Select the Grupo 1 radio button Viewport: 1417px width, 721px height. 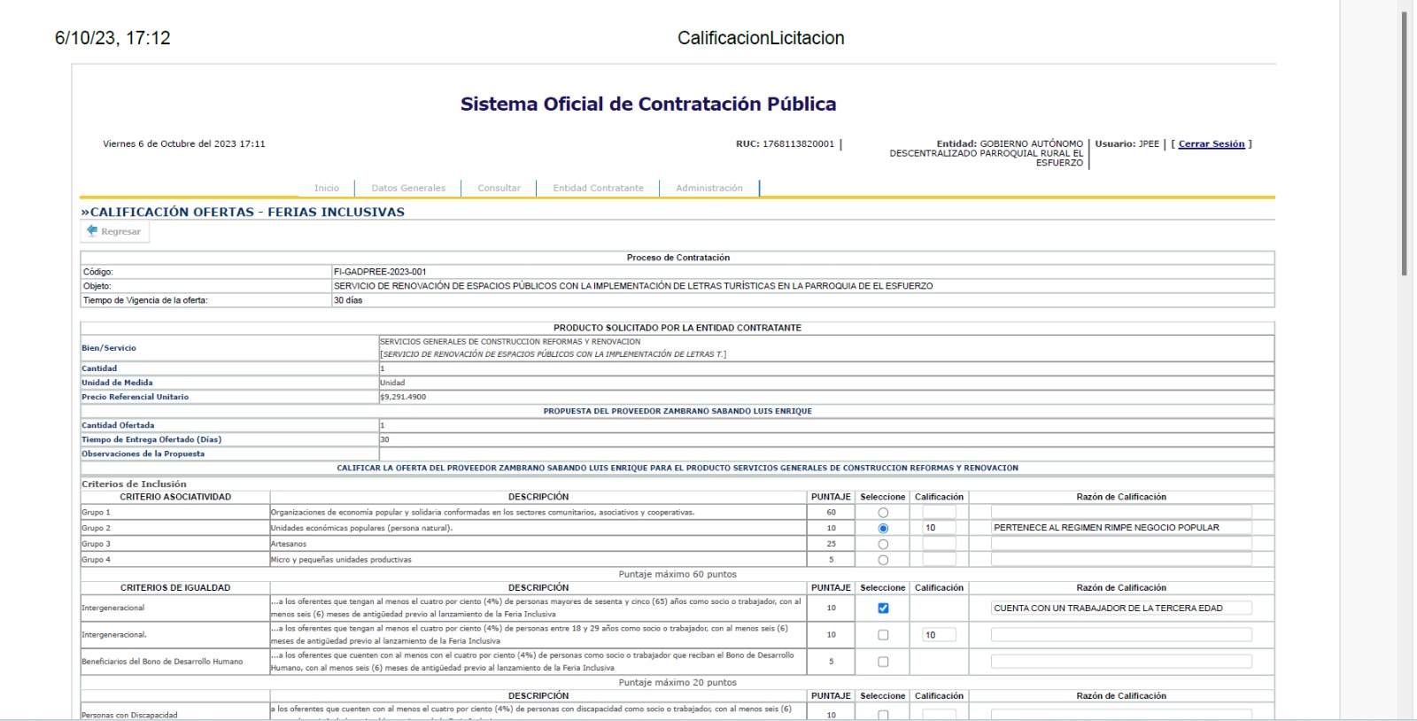pos(883,513)
